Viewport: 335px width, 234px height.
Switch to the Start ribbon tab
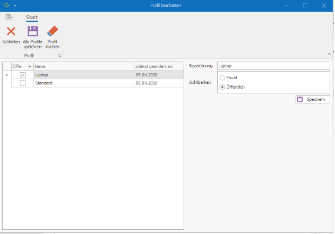click(32, 18)
